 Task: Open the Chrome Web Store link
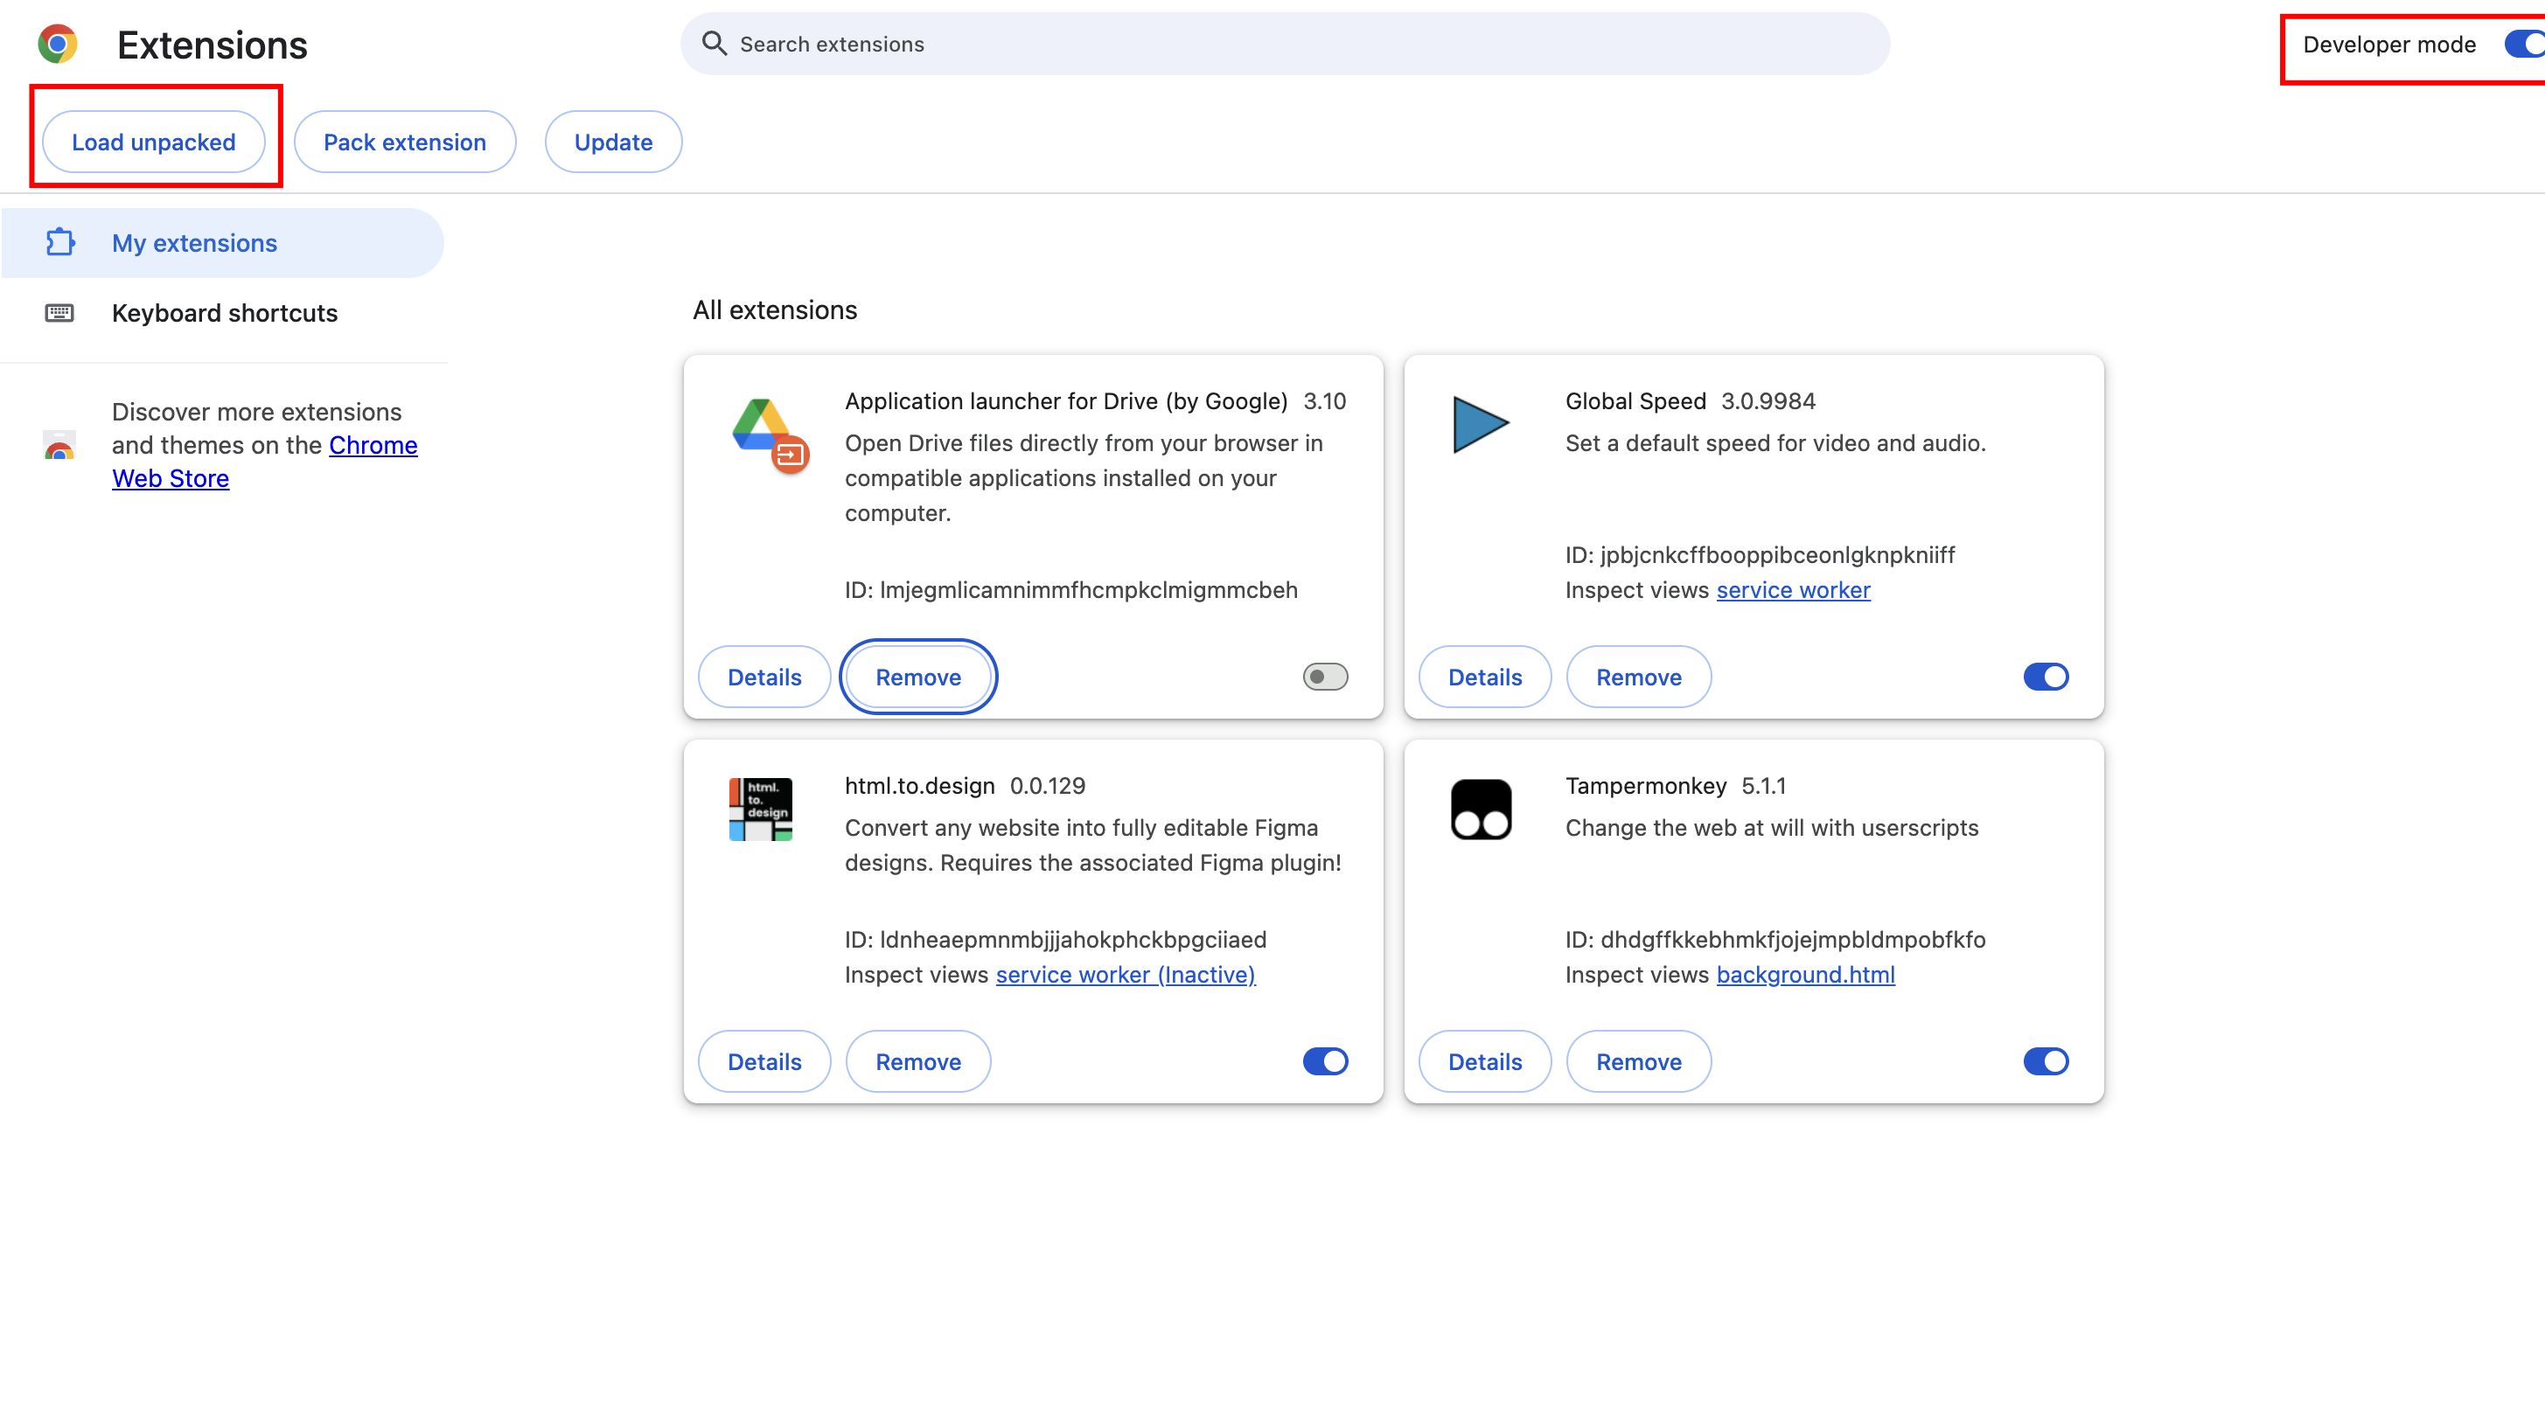pyautogui.click(x=372, y=445)
